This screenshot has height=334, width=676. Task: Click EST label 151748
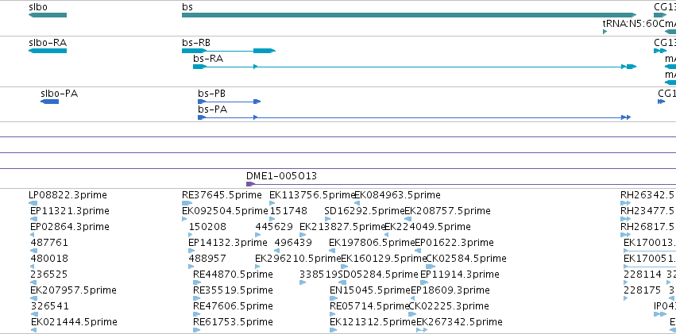pyautogui.click(x=288, y=211)
